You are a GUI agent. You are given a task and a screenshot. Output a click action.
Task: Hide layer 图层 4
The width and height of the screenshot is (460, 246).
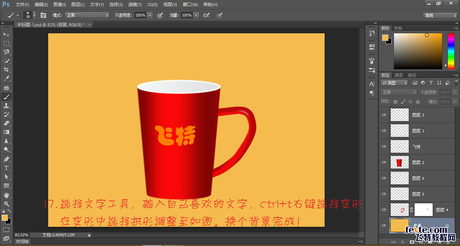[384, 210]
